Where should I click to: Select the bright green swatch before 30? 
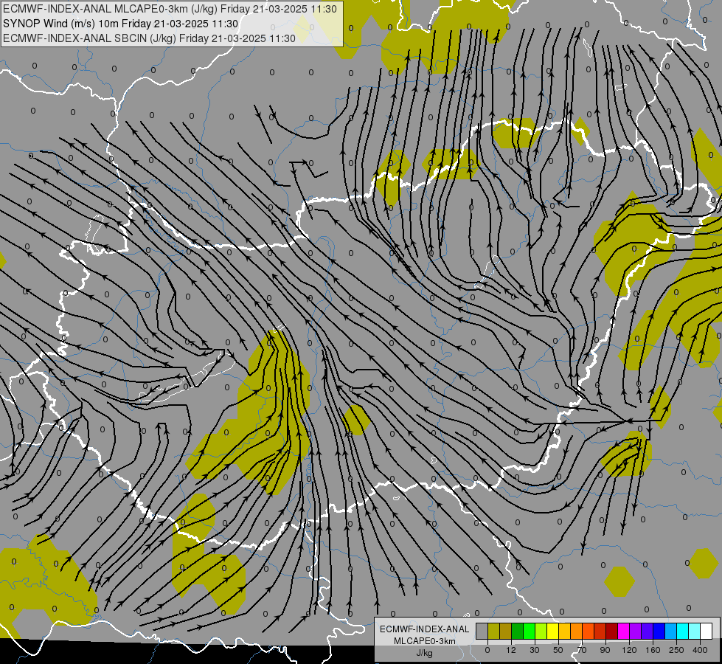pyautogui.click(x=529, y=631)
